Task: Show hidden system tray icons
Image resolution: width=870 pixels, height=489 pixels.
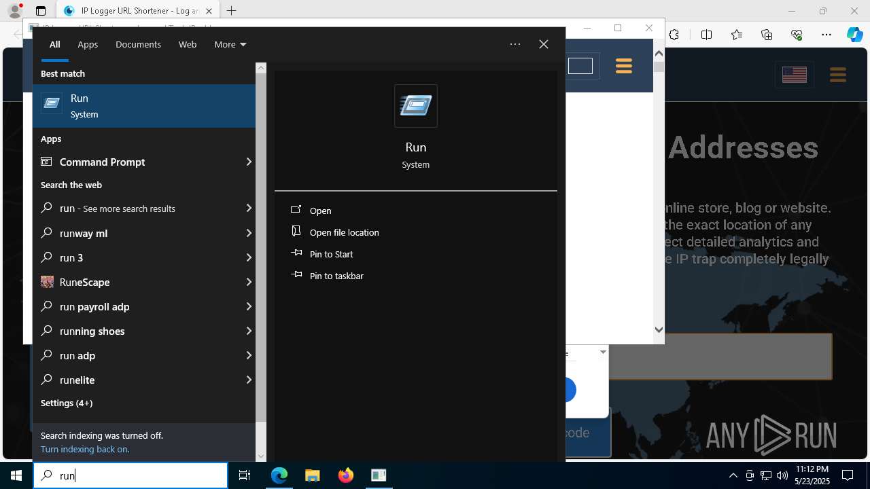Action: coord(733,475)
